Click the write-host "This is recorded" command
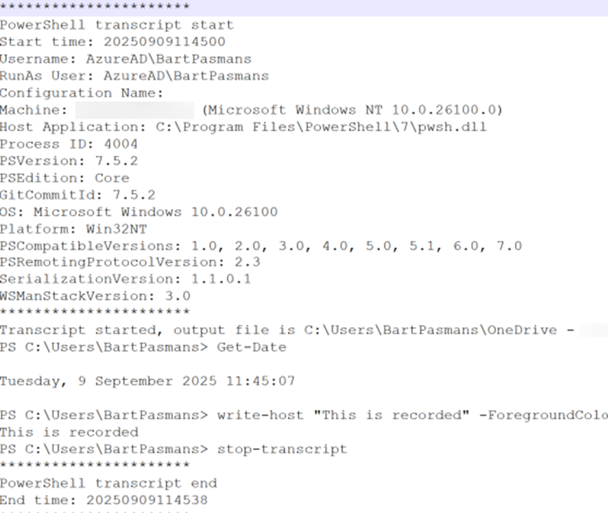 coord(412,415)
